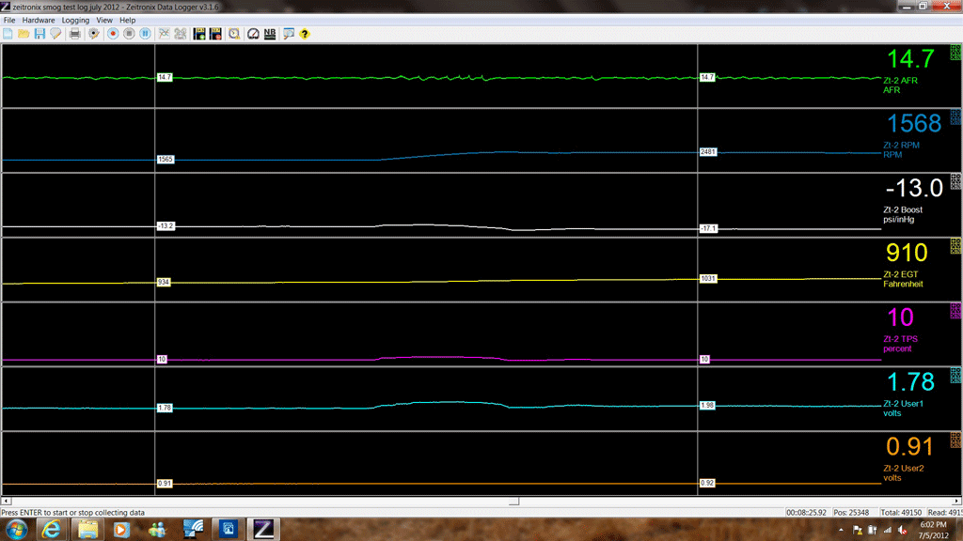Click the User2 volts reading 0.91 on the right

pos(909,446)
